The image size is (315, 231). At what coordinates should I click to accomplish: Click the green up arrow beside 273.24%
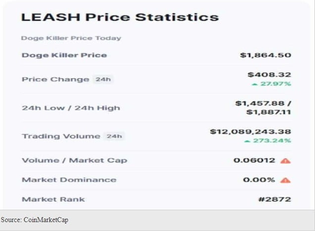248,141
